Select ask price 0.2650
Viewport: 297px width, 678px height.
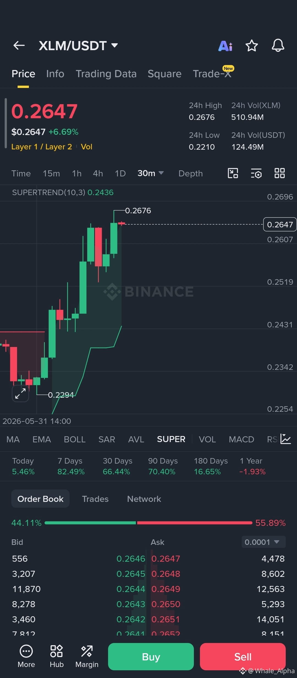click(x=166, y=604)
